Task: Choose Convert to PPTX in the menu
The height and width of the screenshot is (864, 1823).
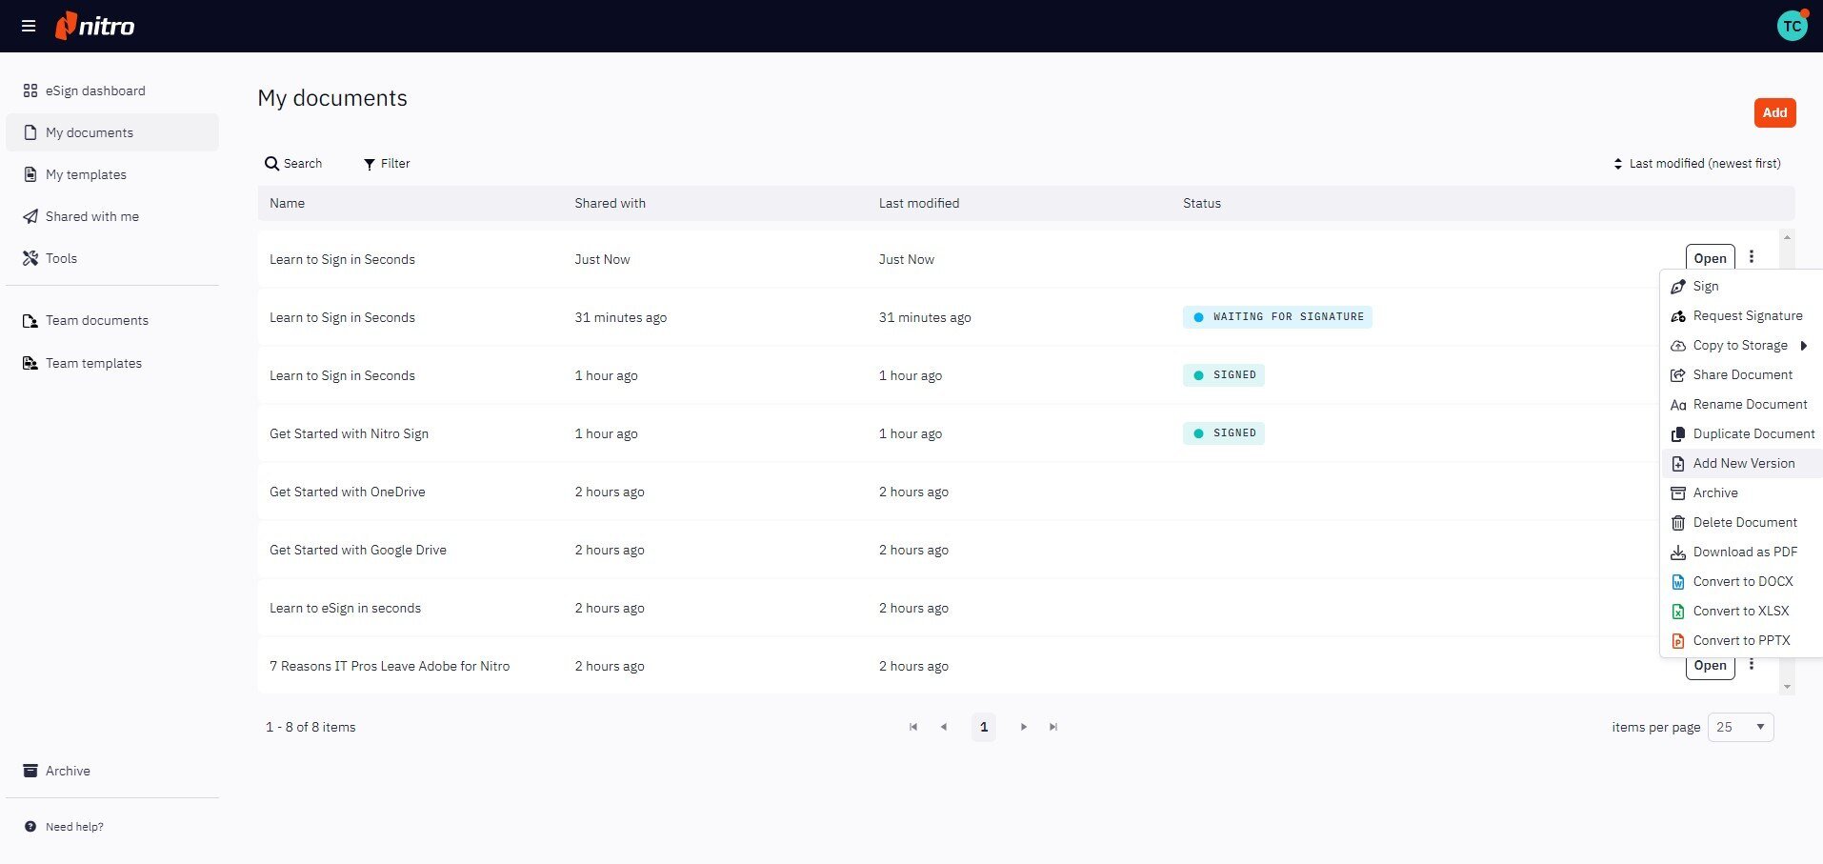Action: point(1742,640)
